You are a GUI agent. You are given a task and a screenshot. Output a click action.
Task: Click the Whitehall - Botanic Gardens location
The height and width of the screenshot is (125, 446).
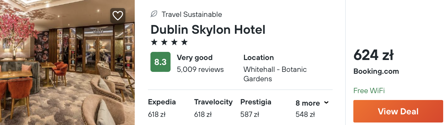click(275, 74)
